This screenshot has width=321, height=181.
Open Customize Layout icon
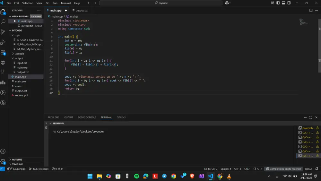click(273, 3)
